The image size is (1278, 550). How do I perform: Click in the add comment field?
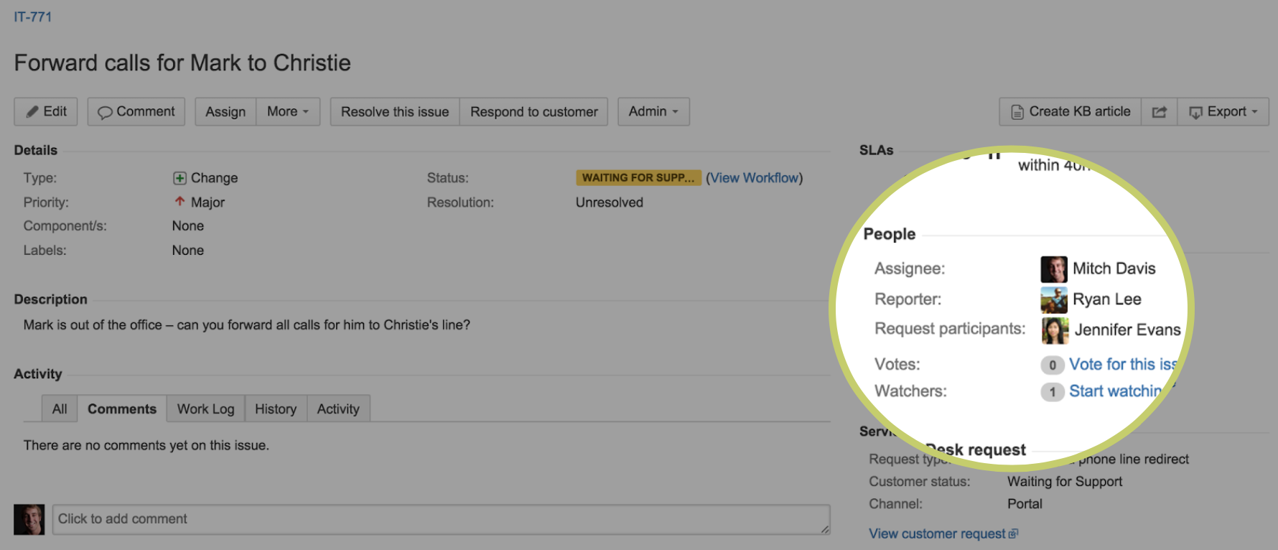[x=441, y=519]
